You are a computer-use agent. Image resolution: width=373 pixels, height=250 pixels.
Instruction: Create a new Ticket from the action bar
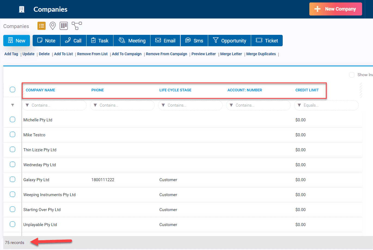click(267, 40)
